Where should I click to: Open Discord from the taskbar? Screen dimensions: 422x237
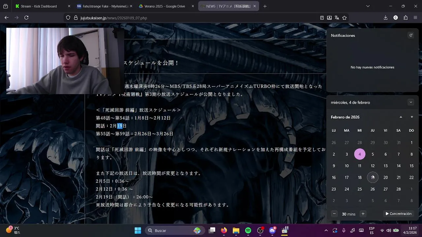(273, 230)
